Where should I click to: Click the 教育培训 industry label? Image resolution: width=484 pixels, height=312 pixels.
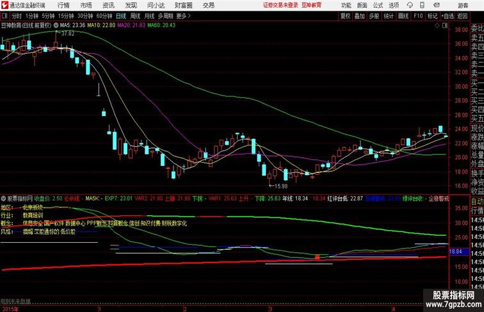click(33, 215)
